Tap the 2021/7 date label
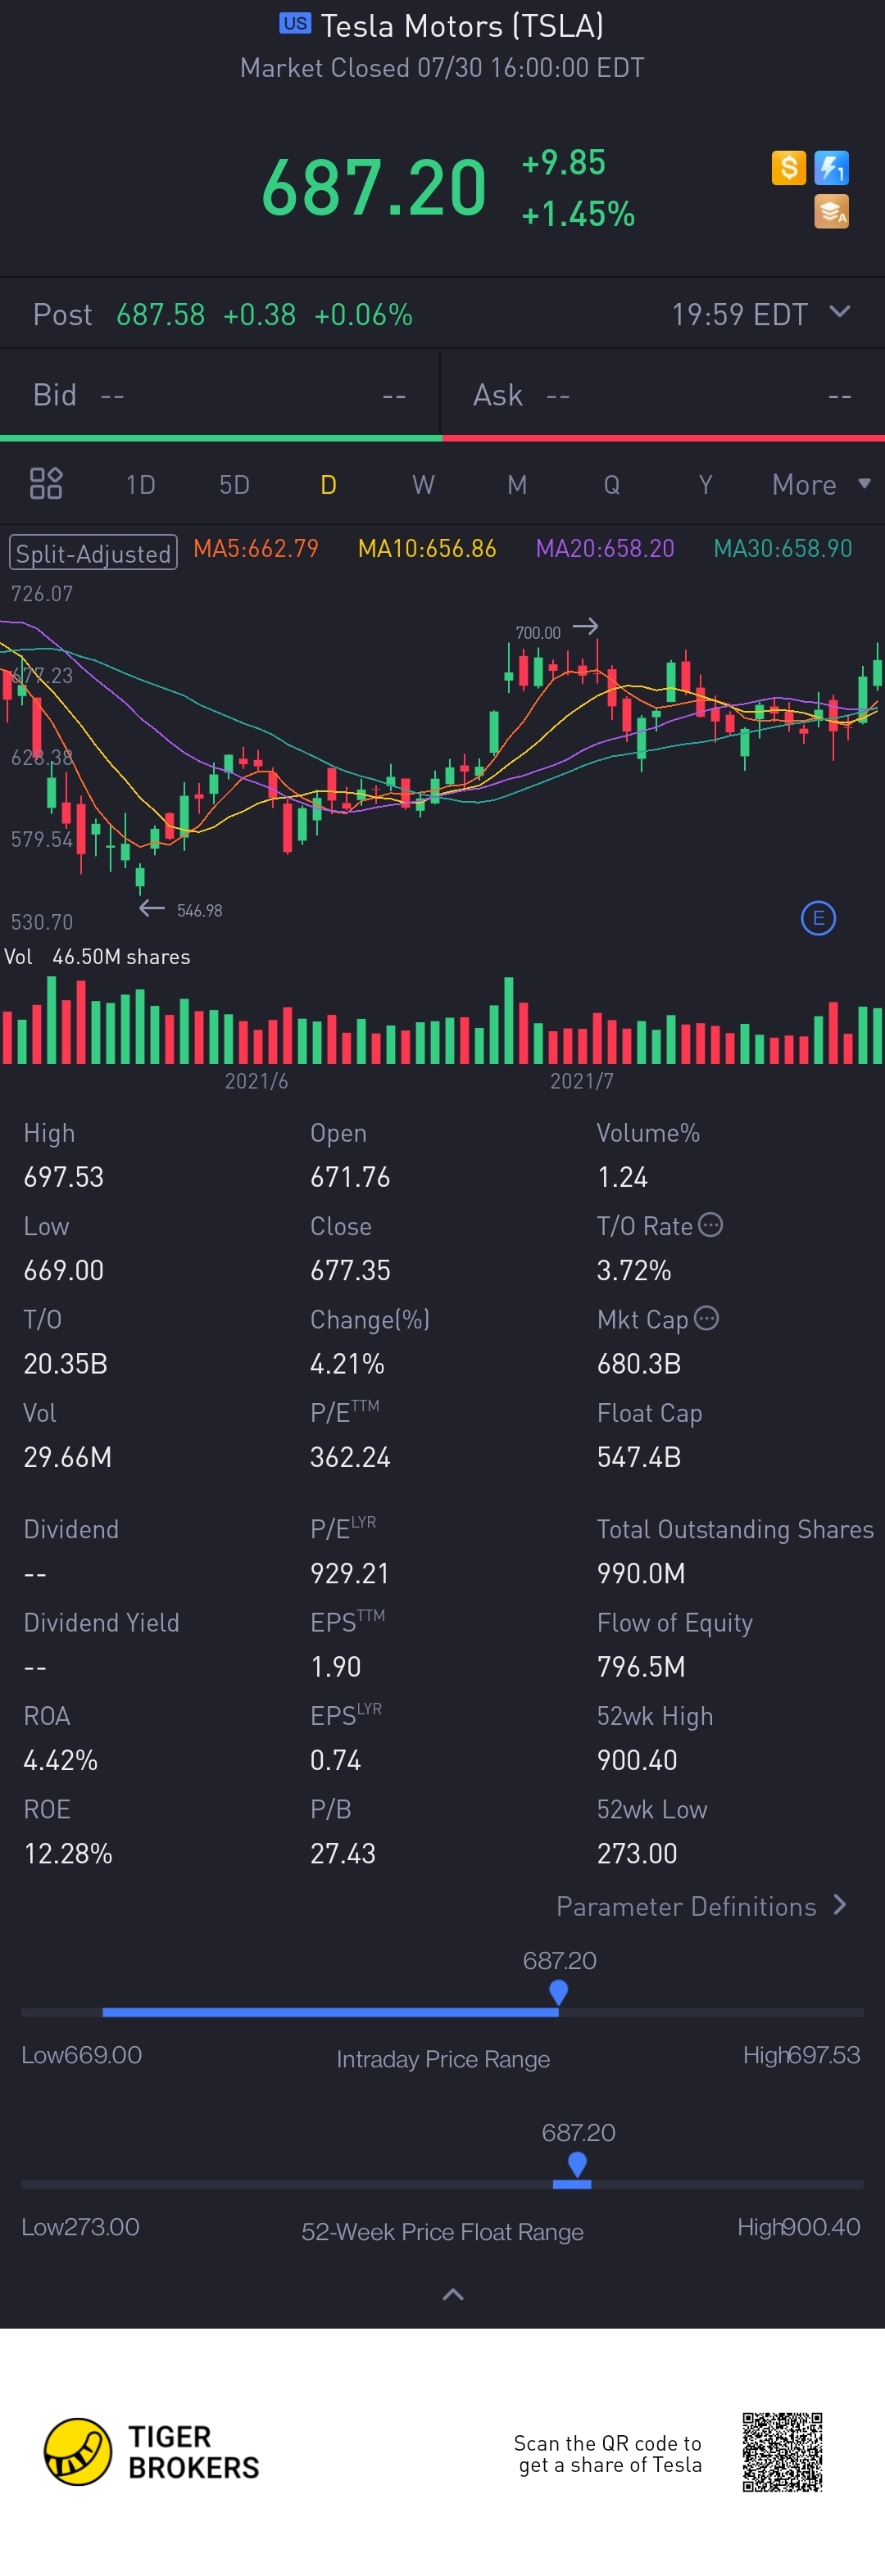The height and width of the screenshot is (2576, 885). 582,1080
